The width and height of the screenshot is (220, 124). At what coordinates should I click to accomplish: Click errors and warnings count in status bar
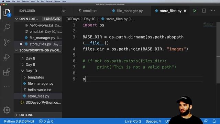tap(46, 121)
